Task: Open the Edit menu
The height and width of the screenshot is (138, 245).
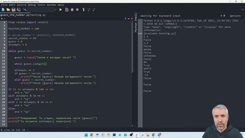Action: 12,5
